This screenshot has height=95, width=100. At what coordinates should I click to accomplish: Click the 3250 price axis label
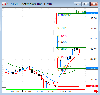tap(93, 49)
